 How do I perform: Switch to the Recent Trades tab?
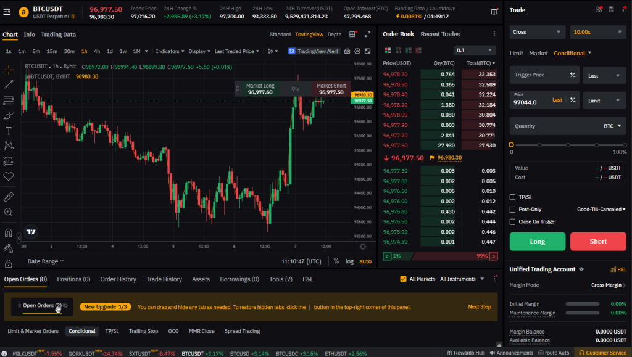point(440,35)
